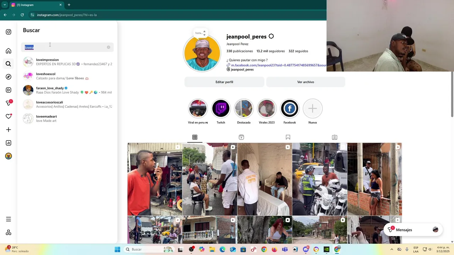Open the Search magnifier in sidebar
454x255 pixels.
pyautogui.click(x=9, y=64)
